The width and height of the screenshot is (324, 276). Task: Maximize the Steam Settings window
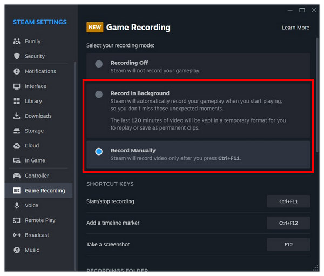[302, 10]
